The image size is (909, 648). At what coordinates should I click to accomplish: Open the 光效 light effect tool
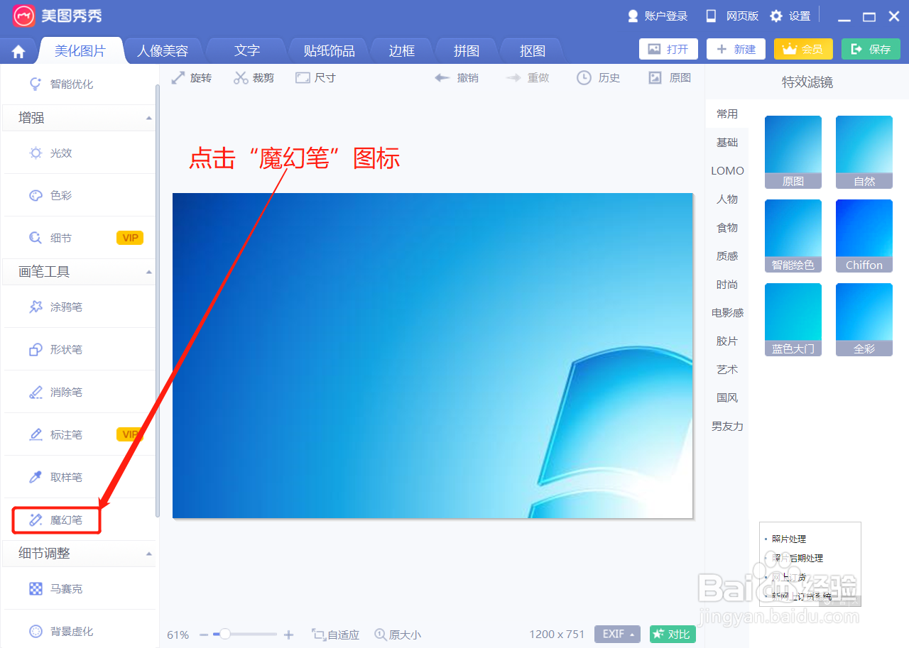(x=50, y=153)
